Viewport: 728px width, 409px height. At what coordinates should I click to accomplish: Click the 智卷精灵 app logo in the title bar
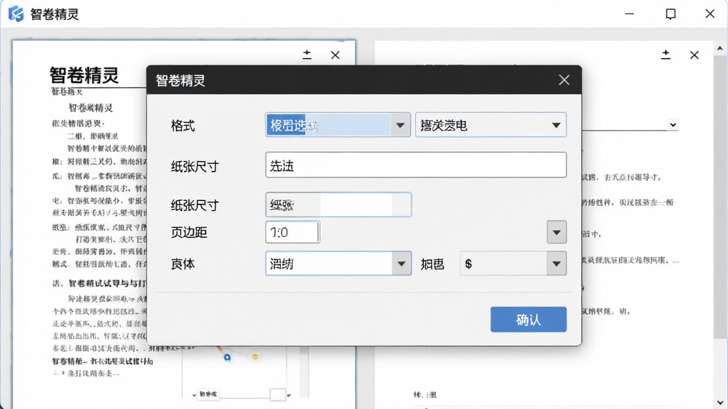tap(16, 14)
